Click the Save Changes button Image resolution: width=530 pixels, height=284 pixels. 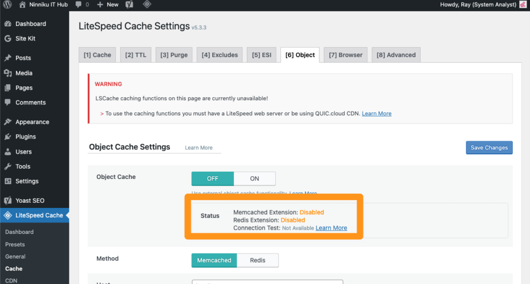[489, 147]
